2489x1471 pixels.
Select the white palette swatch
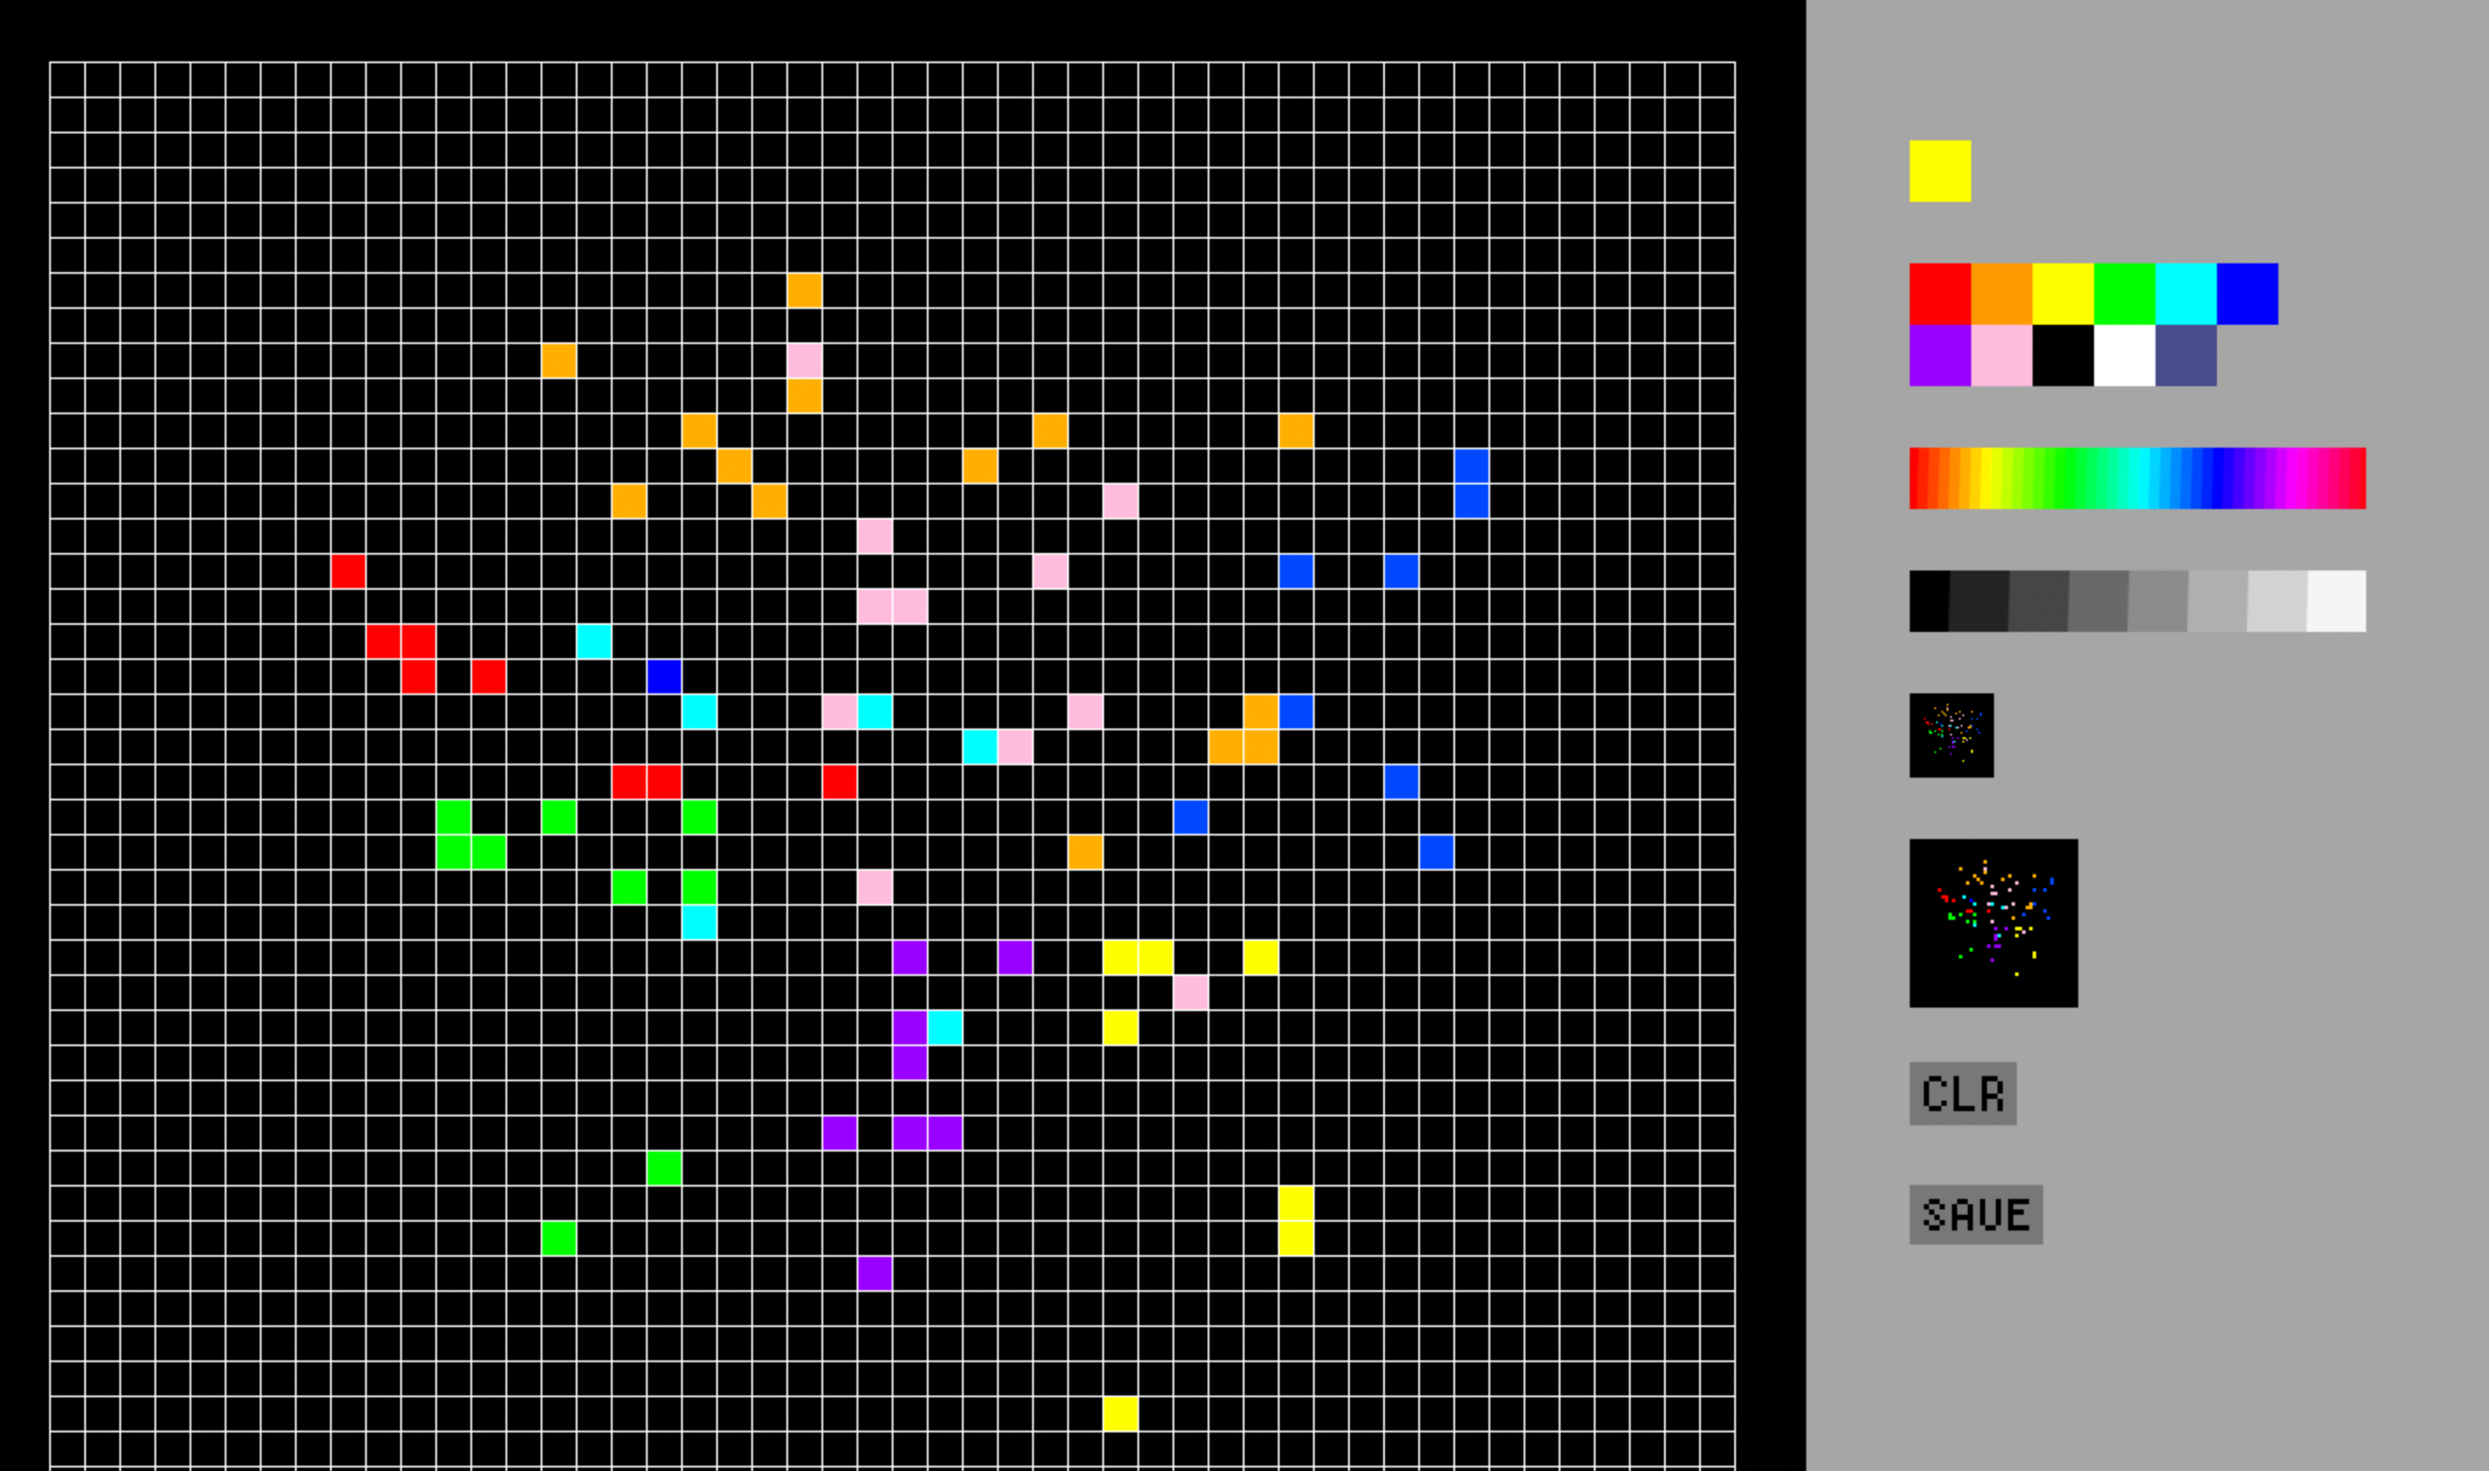point(2124,355)
